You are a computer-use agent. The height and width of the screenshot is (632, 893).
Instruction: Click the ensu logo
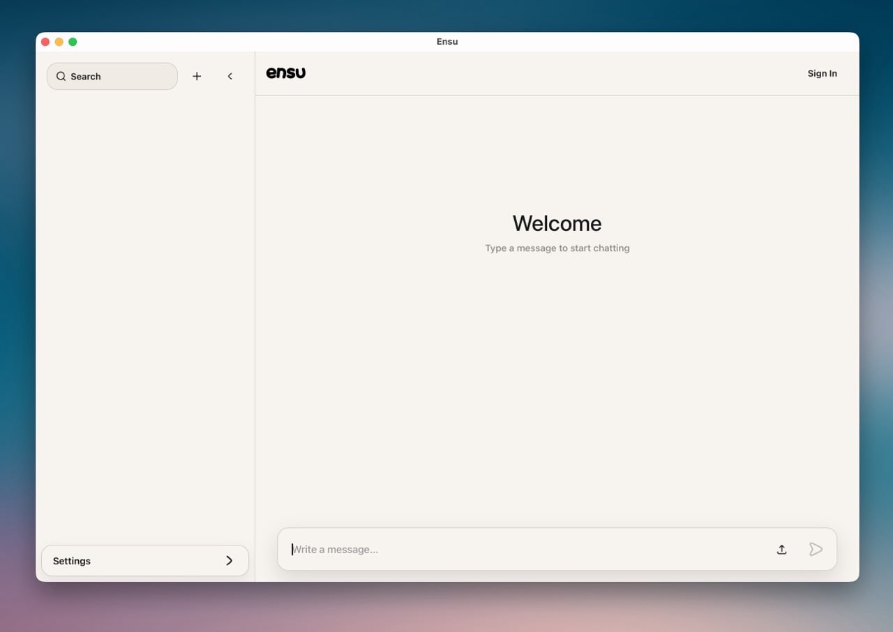tap(286, 73)
